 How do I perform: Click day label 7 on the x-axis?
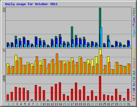click(x=33, y=104)
